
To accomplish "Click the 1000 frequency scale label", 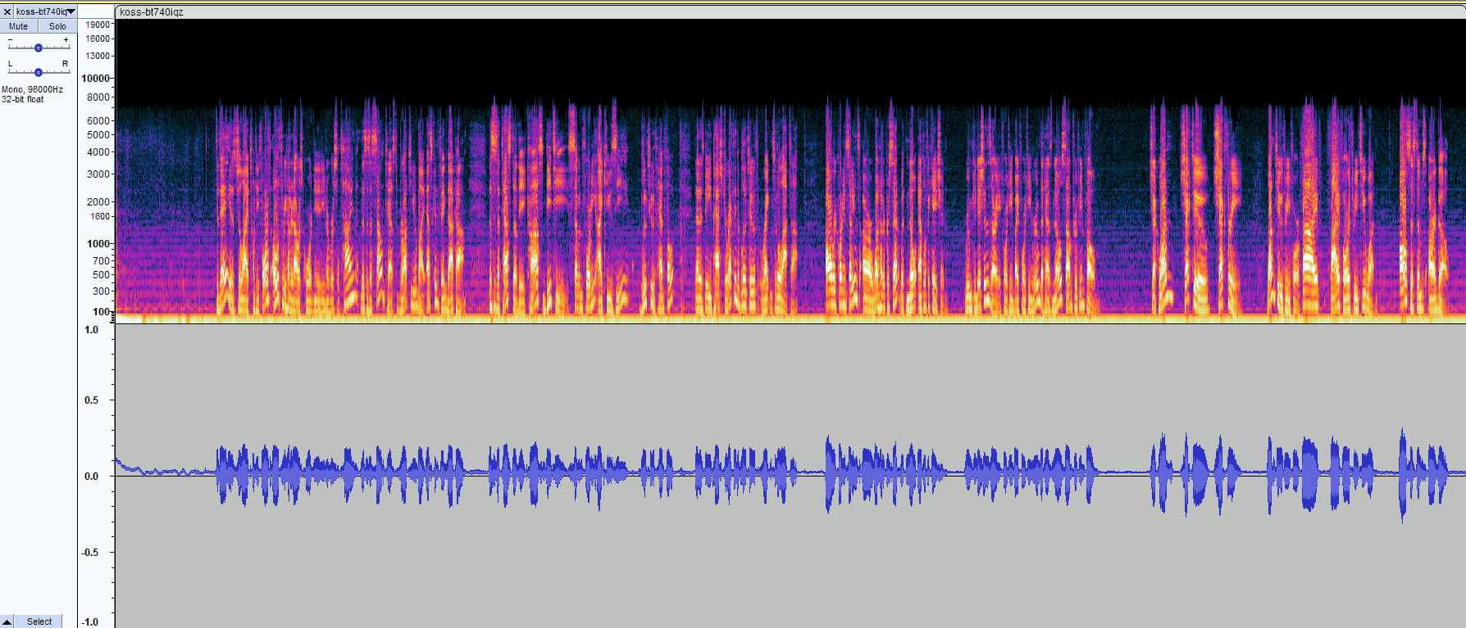I will pyautogui.click(x=98, y=243).
